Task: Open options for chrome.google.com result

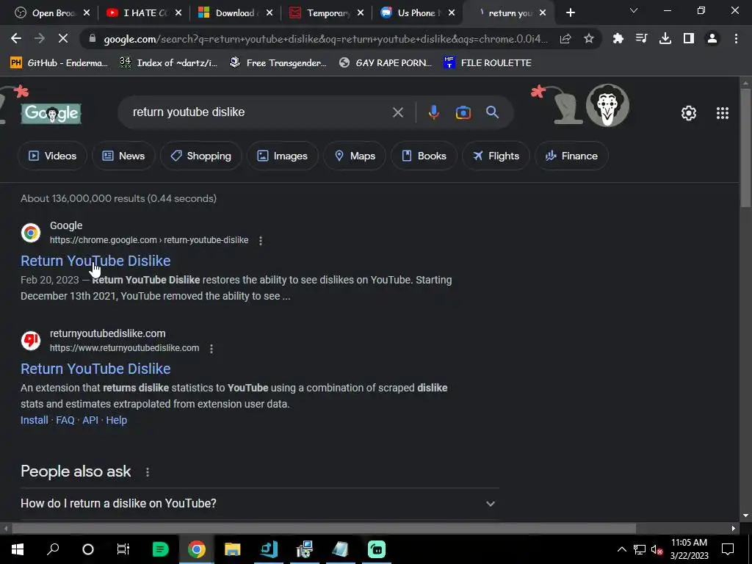Action: (x=261, y=241)
